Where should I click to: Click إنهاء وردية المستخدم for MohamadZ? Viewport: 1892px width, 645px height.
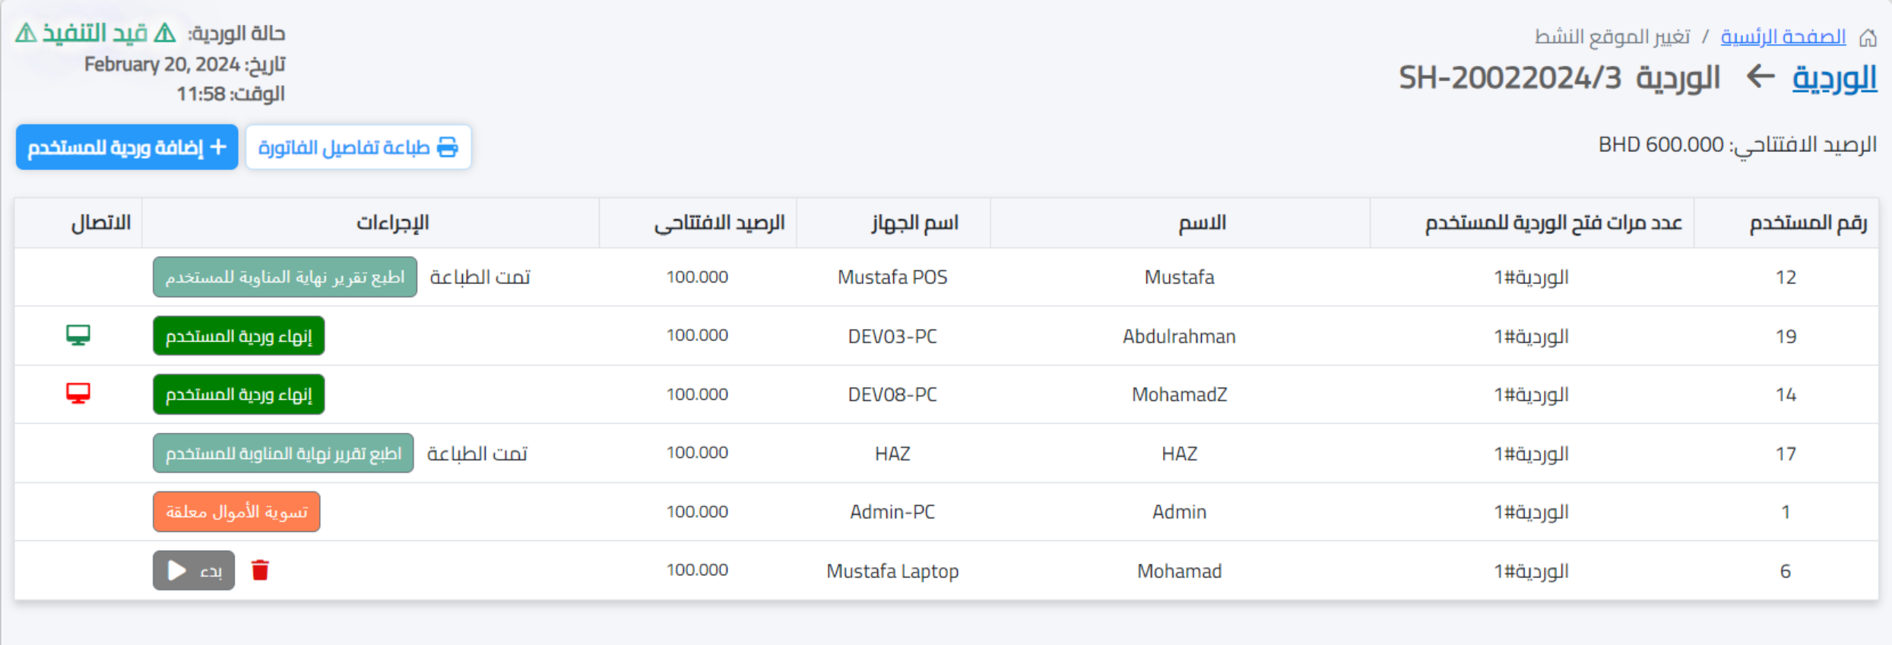click(238, 394)
